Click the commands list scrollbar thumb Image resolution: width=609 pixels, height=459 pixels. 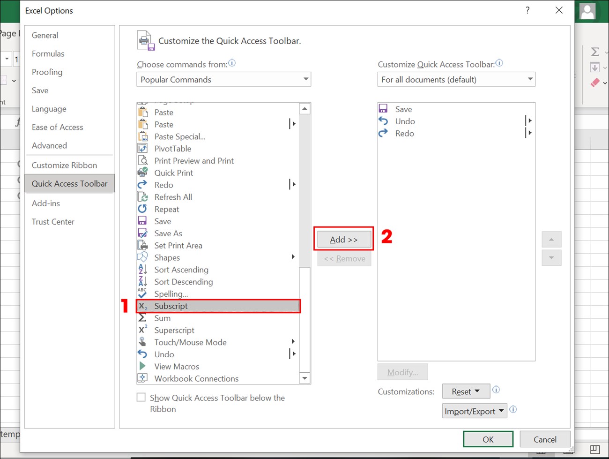click(304, 320)
